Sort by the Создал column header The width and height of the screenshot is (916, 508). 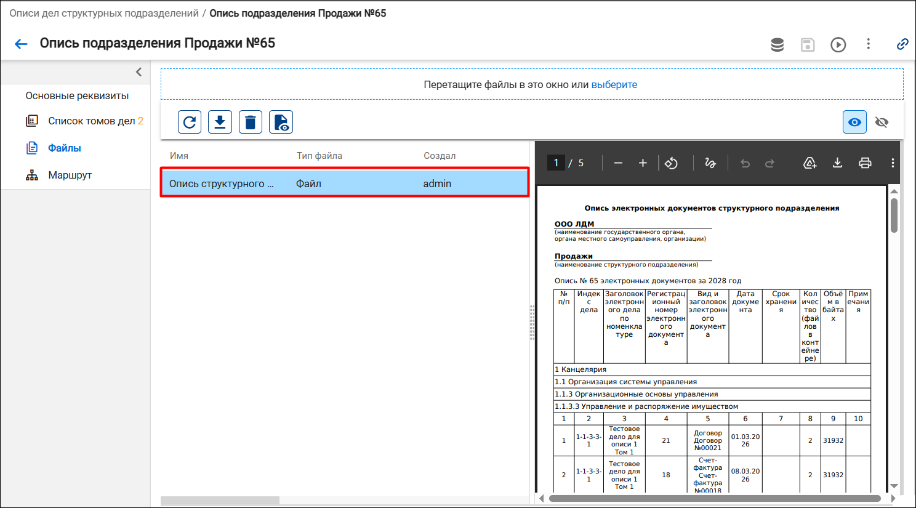[440, 156]
